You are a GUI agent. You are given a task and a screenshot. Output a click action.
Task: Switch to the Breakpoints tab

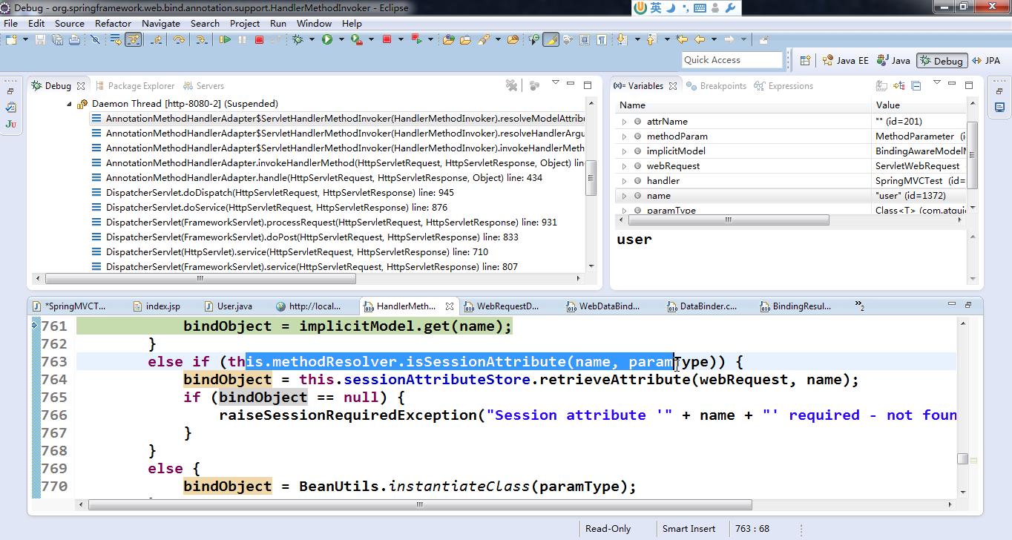[717, 86]
